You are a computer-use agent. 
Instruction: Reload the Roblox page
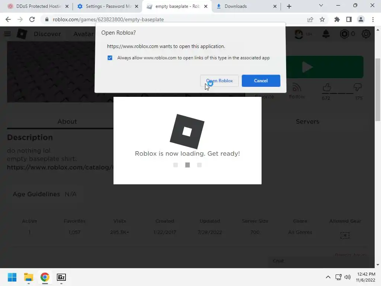(x=32, y=19)
